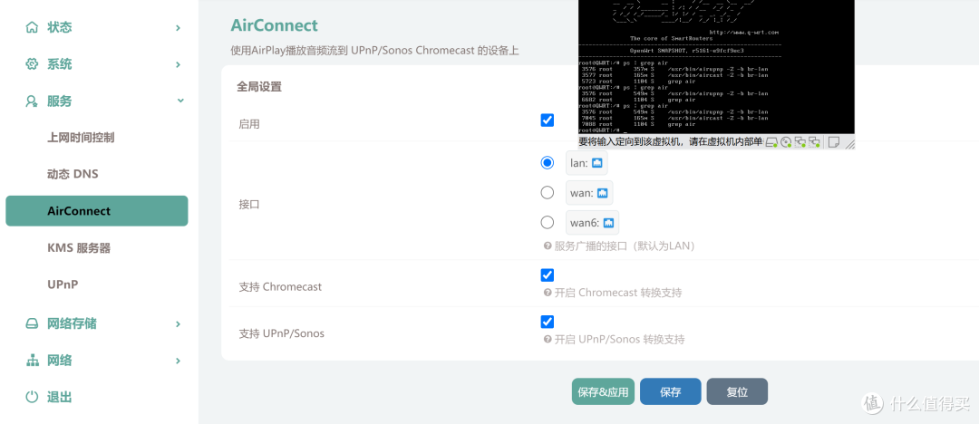Click the 状态 sidebar label
Image resolution: width=979 pixels, height=424 pixels.
click(59, 27)
